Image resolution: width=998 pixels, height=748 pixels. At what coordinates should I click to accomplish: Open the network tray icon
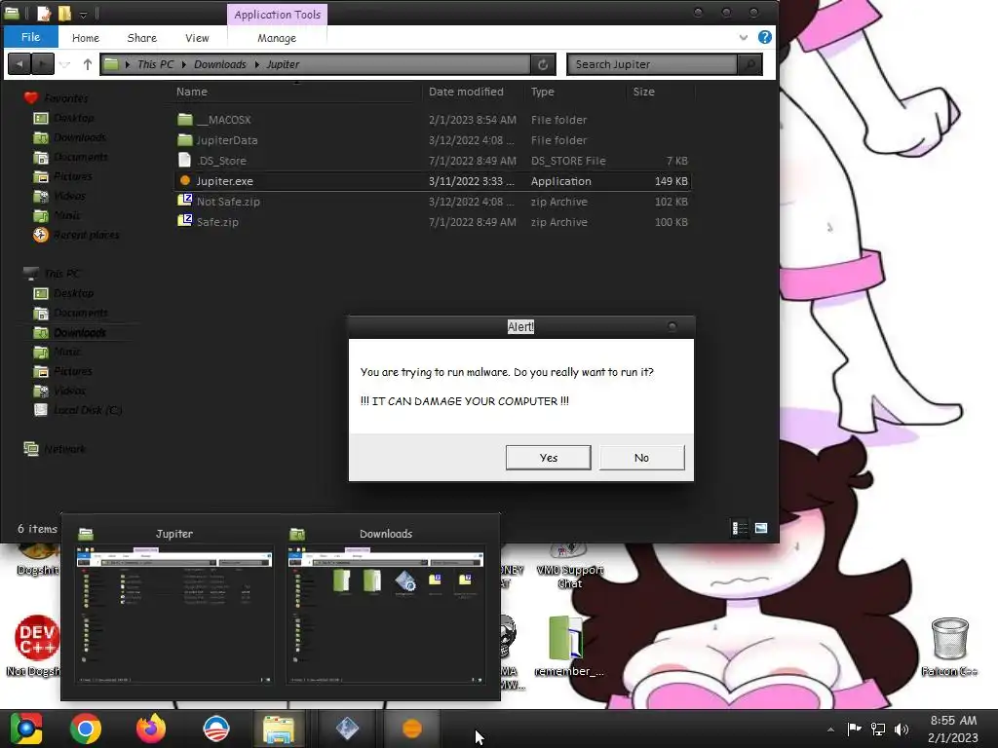pos(878,729)
